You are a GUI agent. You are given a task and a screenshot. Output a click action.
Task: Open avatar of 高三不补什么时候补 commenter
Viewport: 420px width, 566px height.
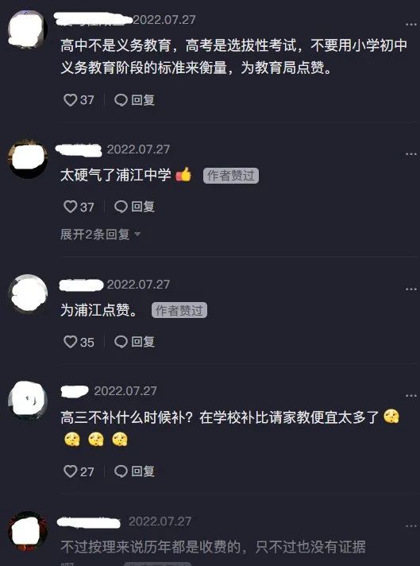tap(28, 401)
